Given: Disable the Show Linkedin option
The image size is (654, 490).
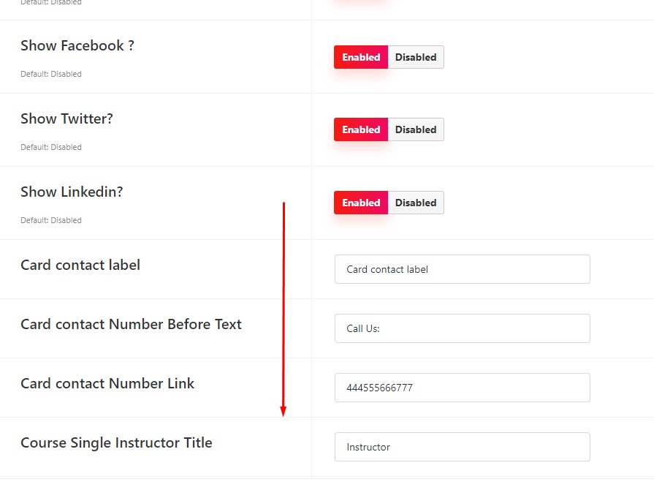Looking at the screenshot, I should pos(416,203).
